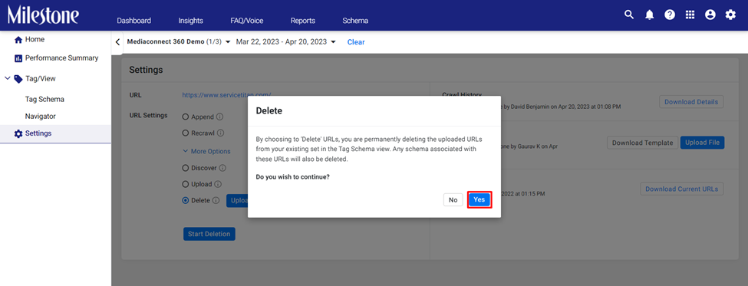This screenshot has height=286, width=748.
Task: Select the Upload radio option
Action: (x=186, y=184)
